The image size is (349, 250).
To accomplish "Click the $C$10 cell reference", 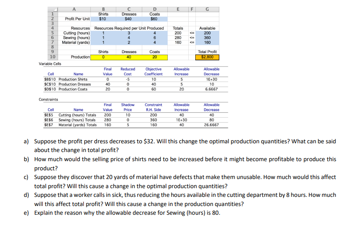I will [x=50, y=84].
